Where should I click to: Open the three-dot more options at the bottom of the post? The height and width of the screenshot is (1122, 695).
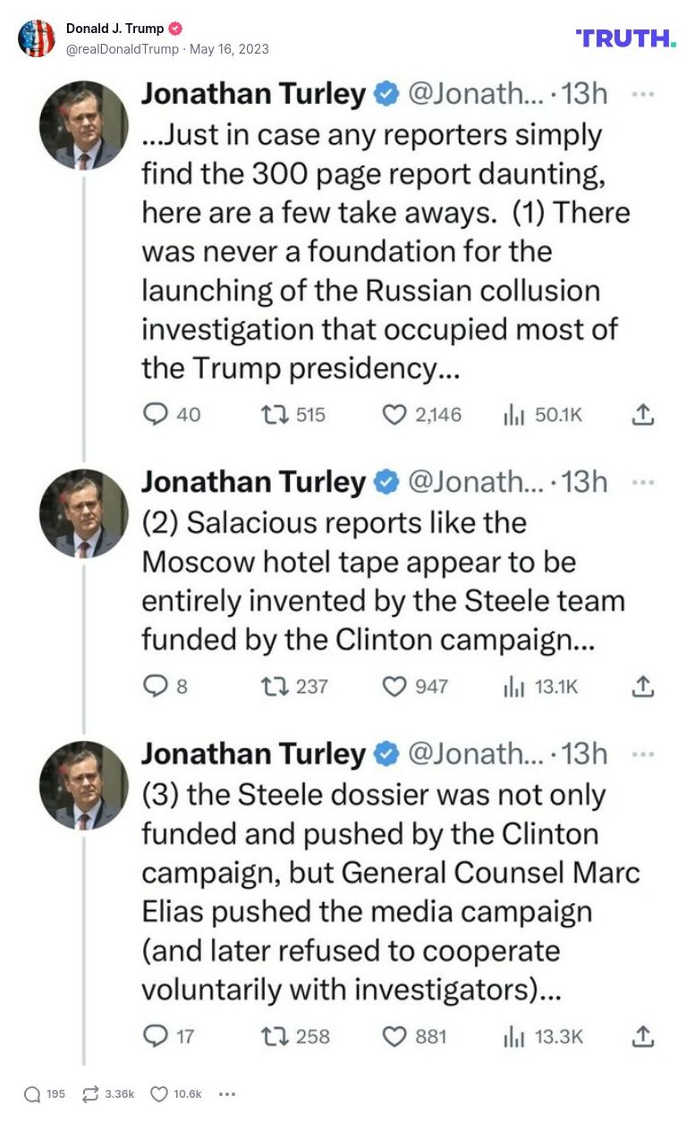tap(227, 1094)
